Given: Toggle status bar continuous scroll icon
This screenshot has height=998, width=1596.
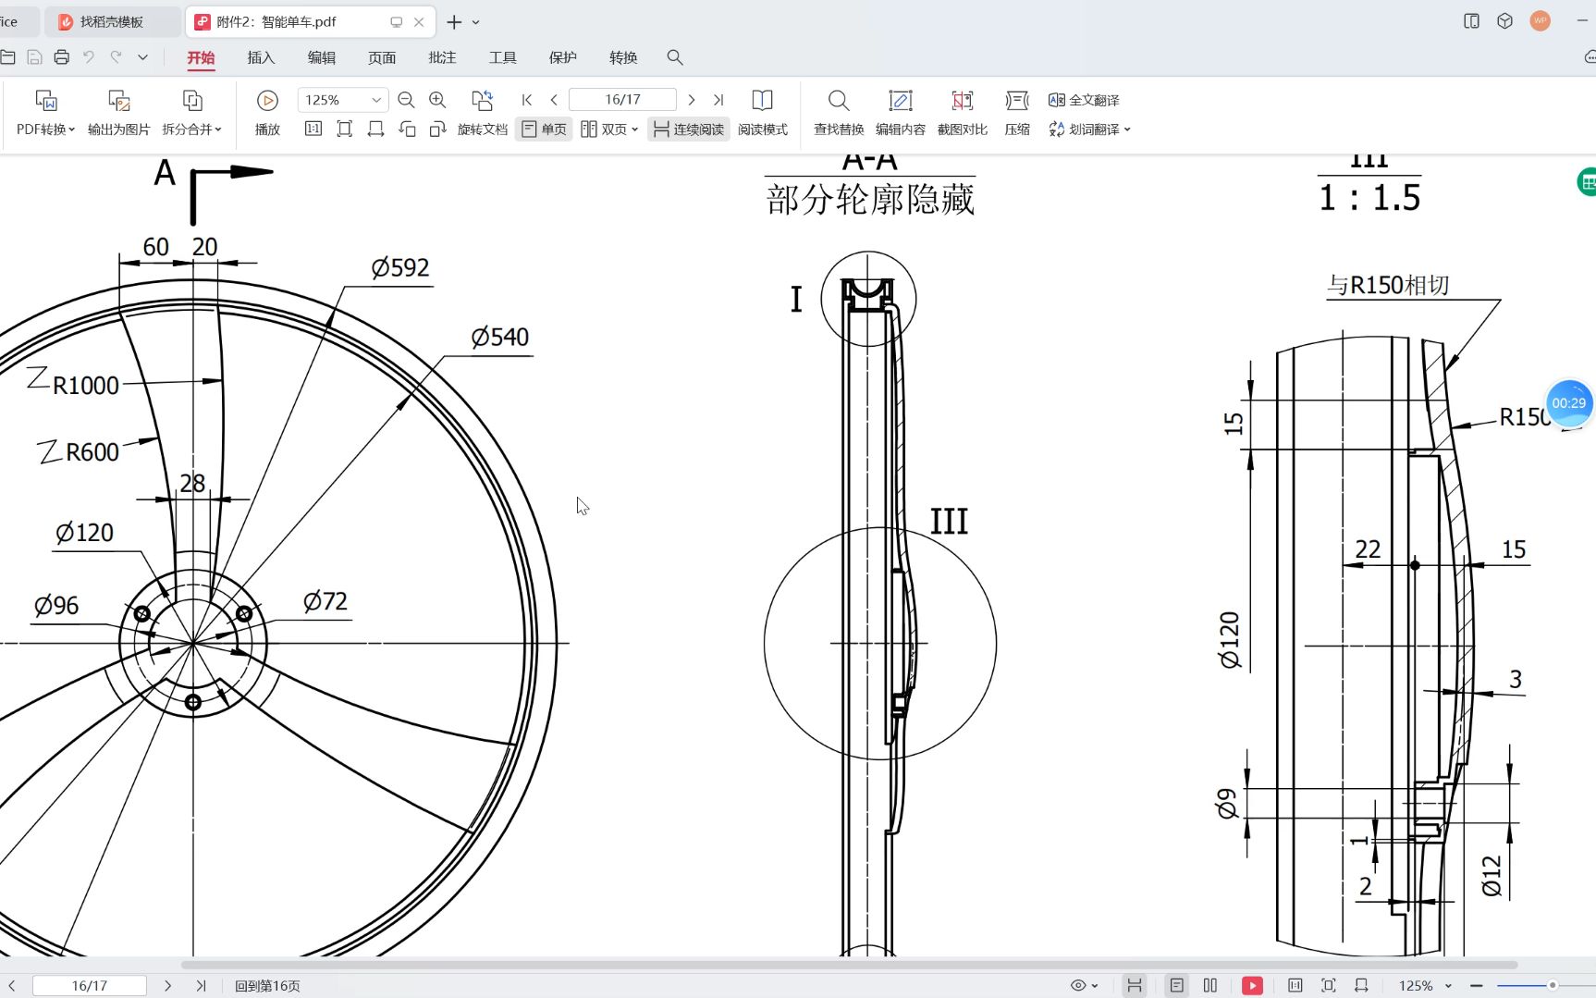Looking at the screenshot, I should tap(1135, 985).
